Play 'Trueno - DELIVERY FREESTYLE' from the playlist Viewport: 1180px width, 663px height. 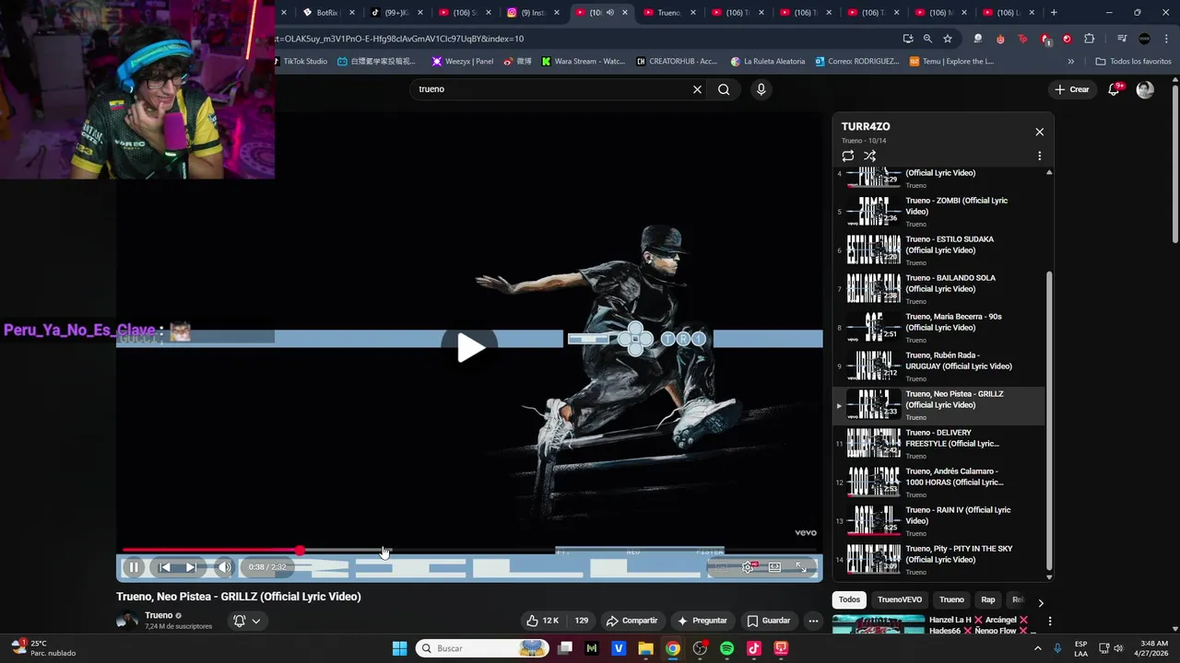(x=938, y=444)
